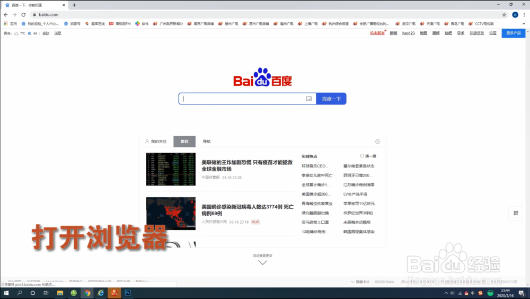
Task: Click the camera image-search icon in search box
Action: coord(309,99)
